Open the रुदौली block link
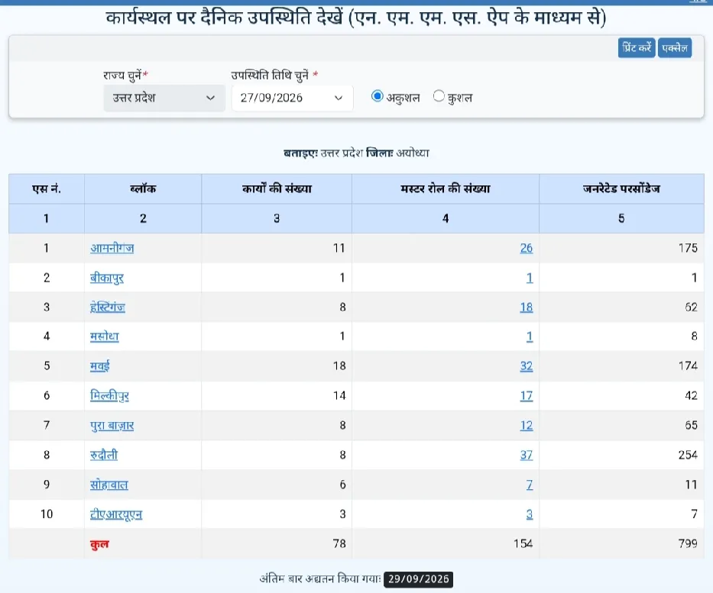Screen dimensions: 713x593 (104, 455)
